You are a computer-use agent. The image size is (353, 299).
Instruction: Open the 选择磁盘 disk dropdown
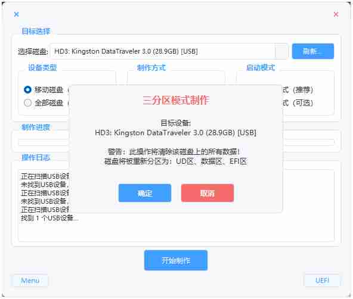pyautogui.click(x=281, y=51)
